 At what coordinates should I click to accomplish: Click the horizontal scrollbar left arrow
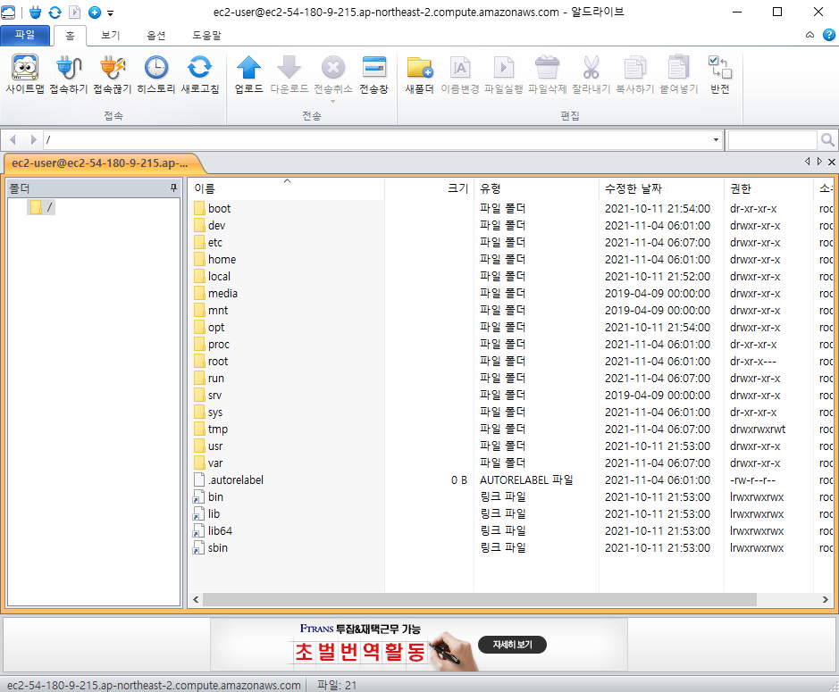point(196,599)
